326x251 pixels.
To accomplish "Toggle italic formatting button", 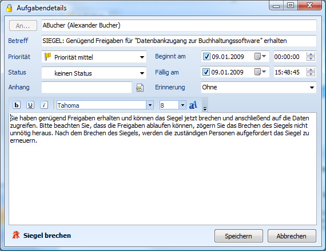I will click(x=44, y=105).
